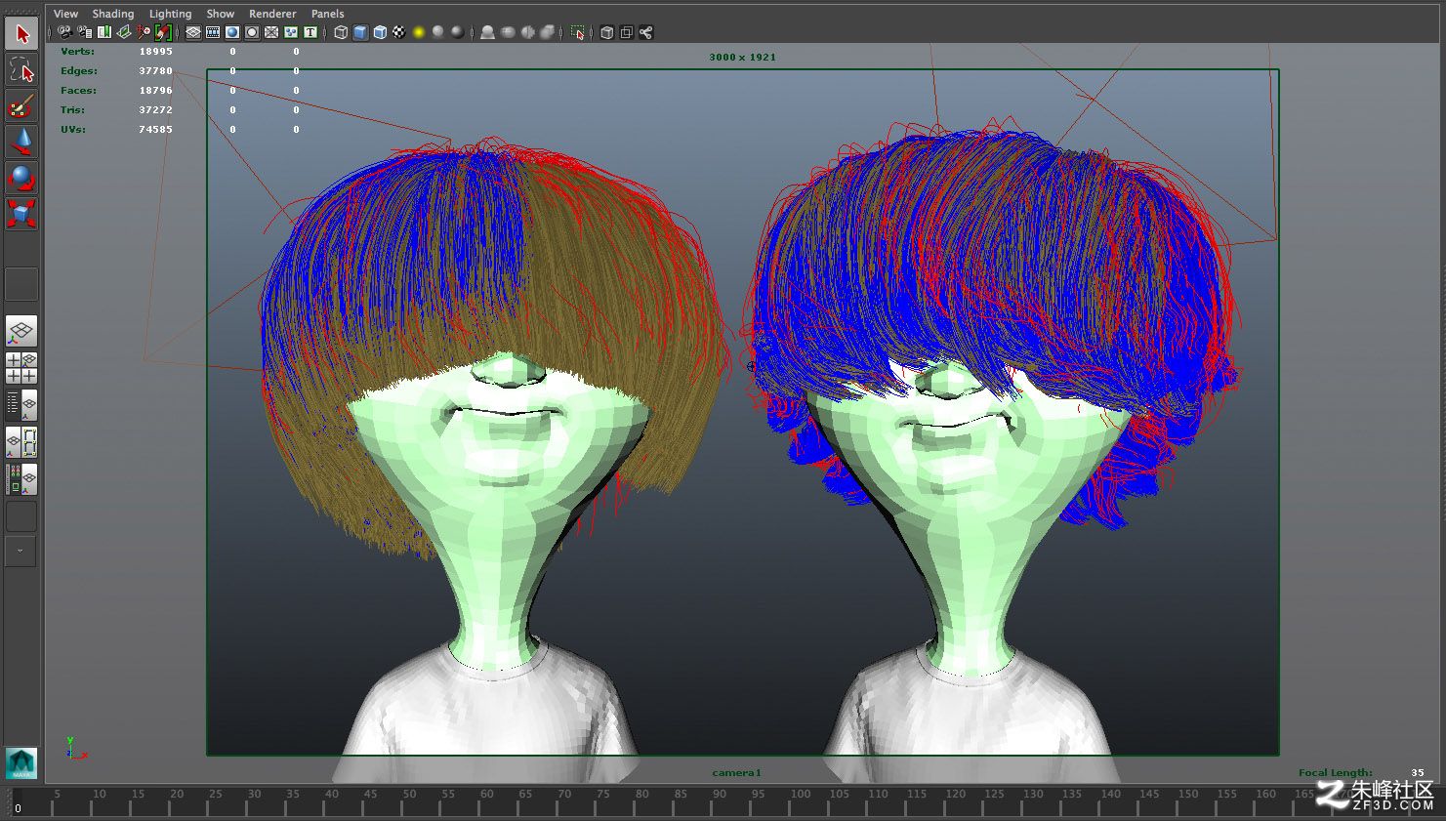Toggle X-Ray Joints icon
The width and height of the screenshot is (1446, 821).
[646, 32]
